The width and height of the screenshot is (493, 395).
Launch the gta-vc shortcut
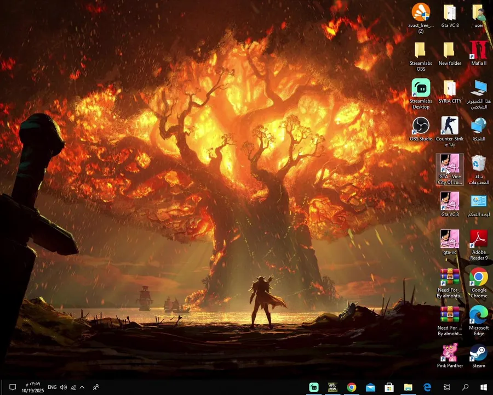pyautogui.click(x=450, y=242)
